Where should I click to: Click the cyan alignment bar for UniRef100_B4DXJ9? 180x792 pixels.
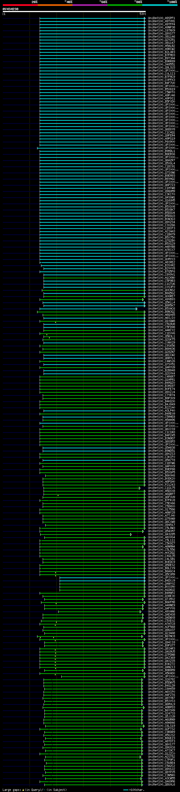click(102, 581)
